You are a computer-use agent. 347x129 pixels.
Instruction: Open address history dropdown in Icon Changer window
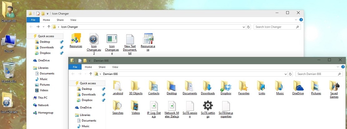pyautogui.click(x=244, y=27)
